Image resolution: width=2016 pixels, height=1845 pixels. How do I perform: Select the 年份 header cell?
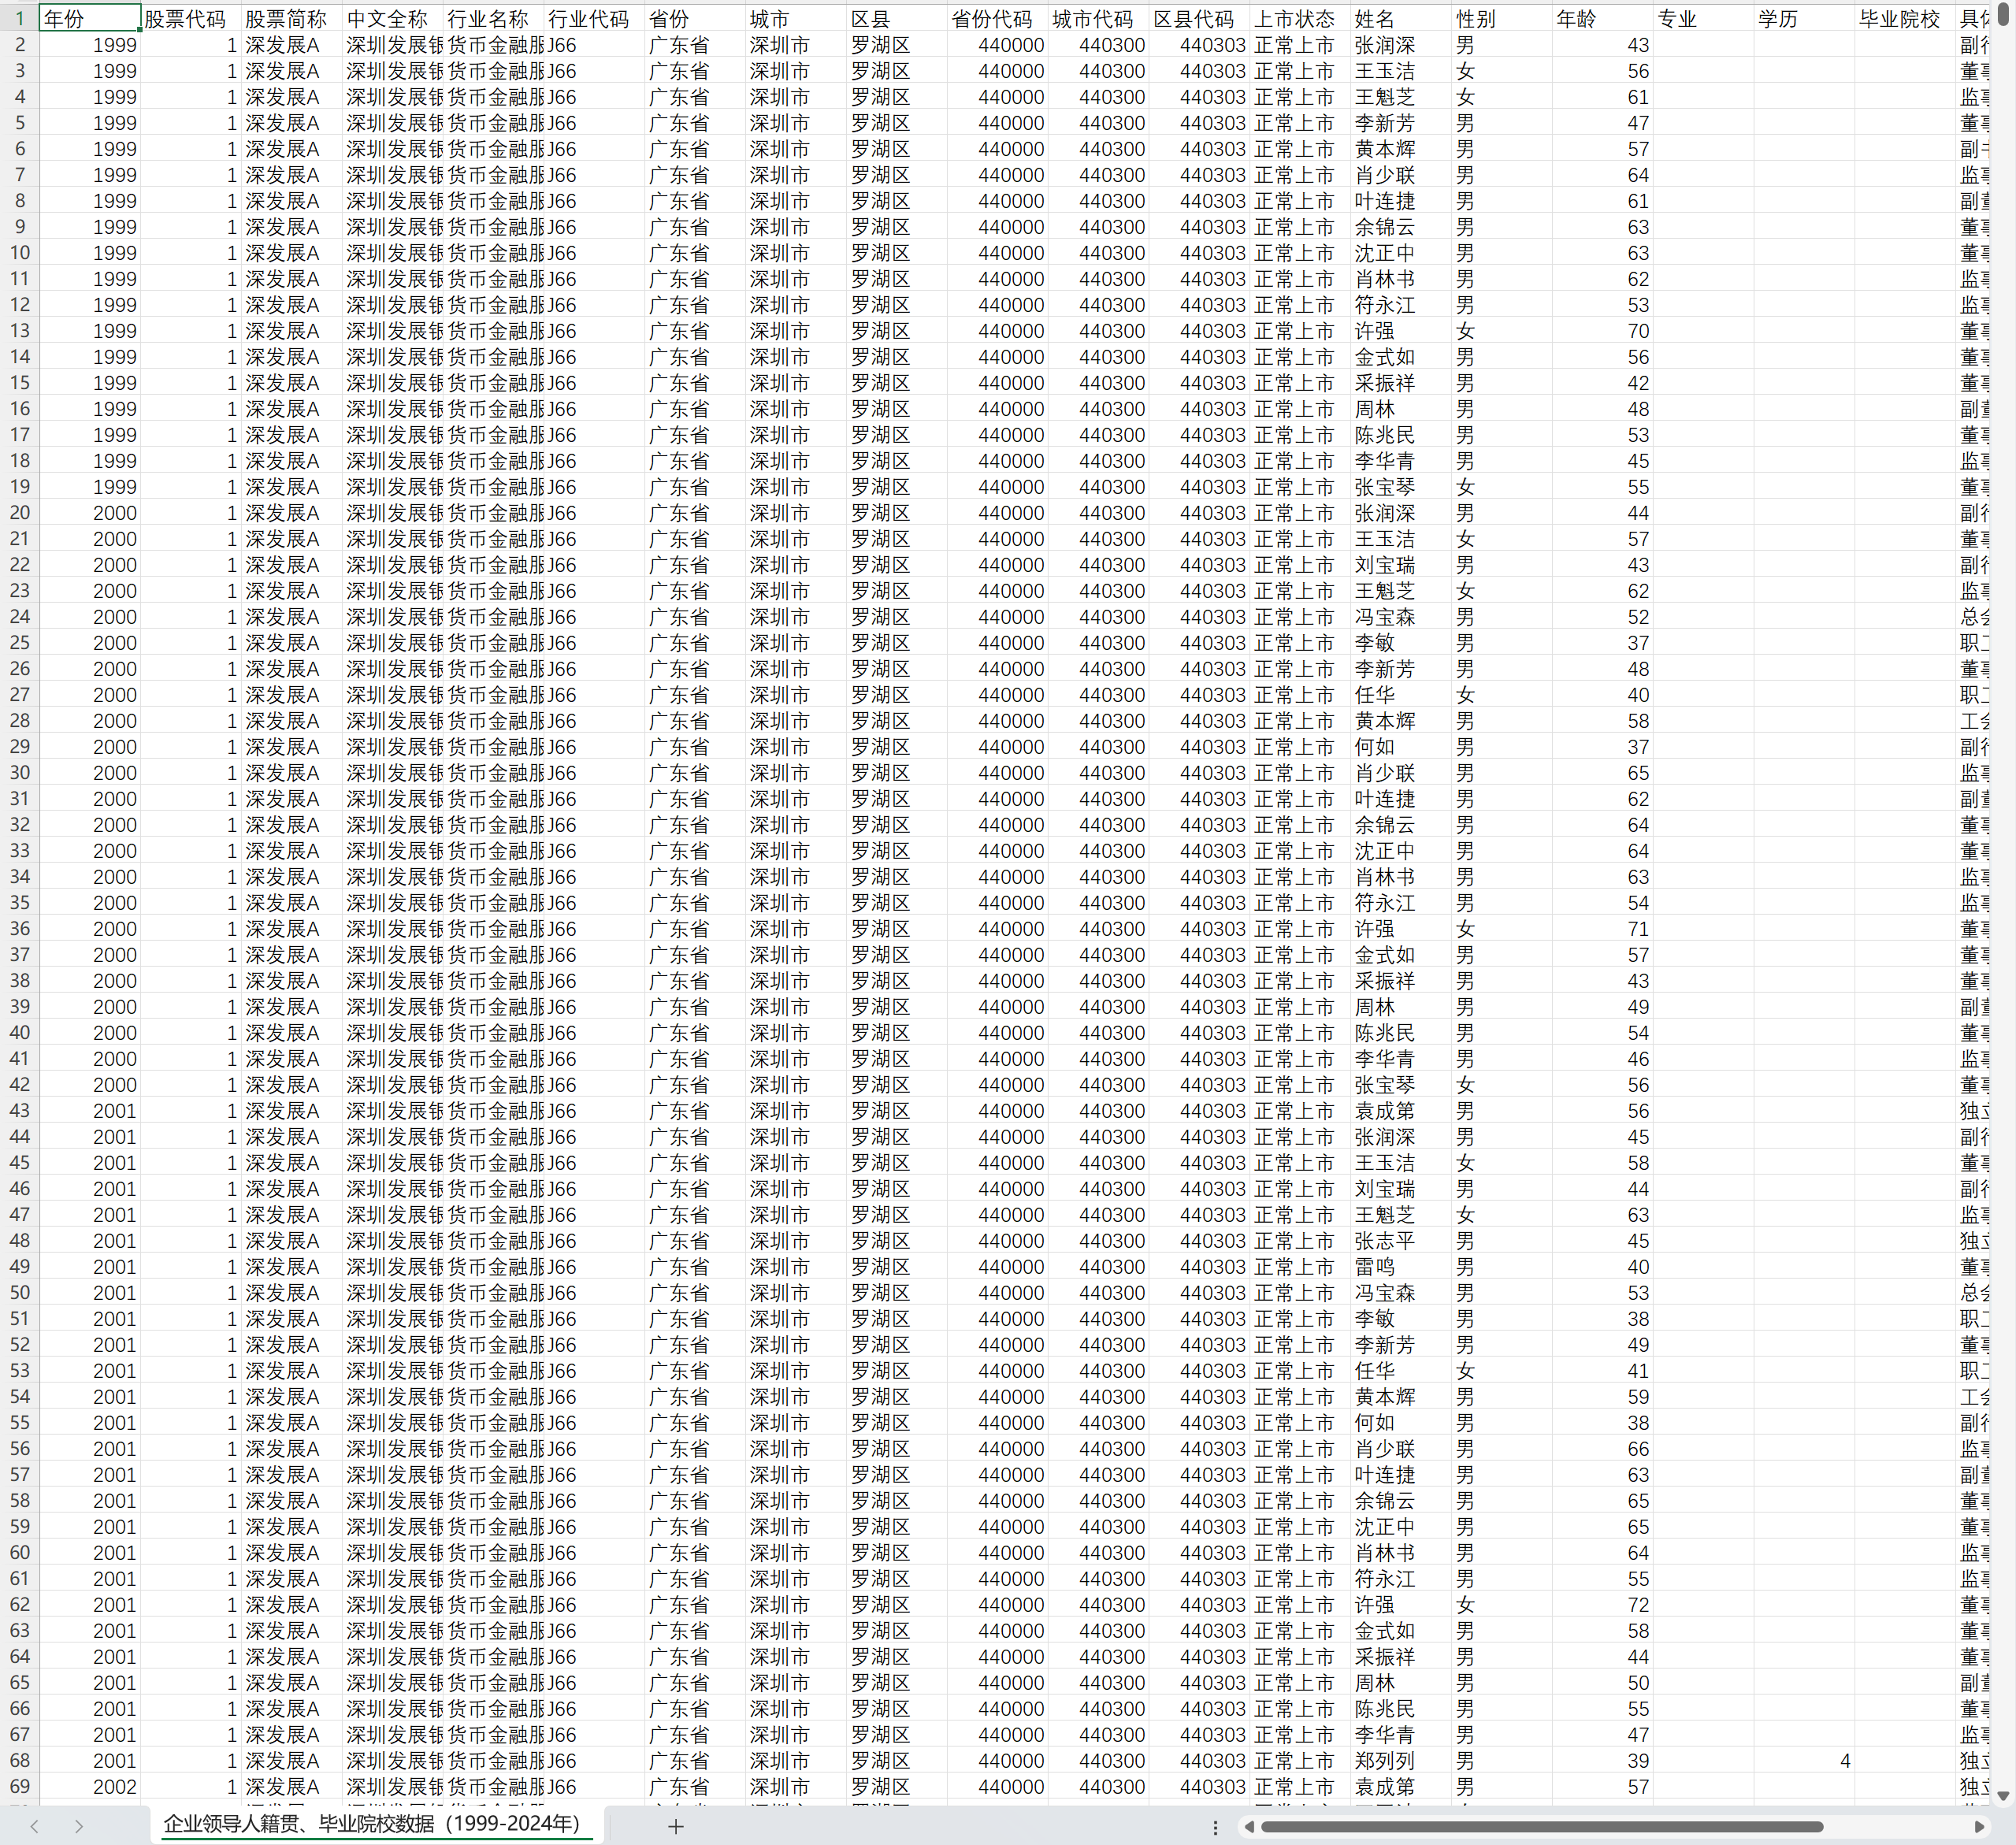click(x=89, y=19)
